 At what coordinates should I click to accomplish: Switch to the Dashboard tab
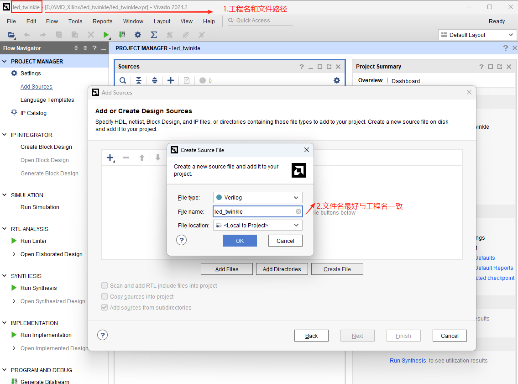pos(406,81)
